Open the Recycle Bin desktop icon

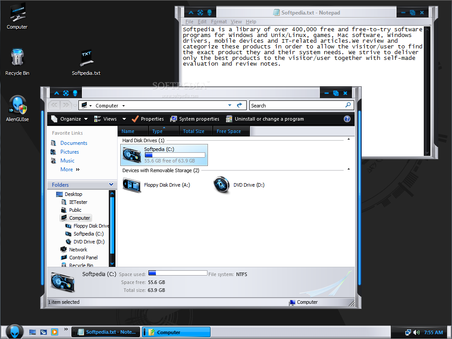click(17, 62)
